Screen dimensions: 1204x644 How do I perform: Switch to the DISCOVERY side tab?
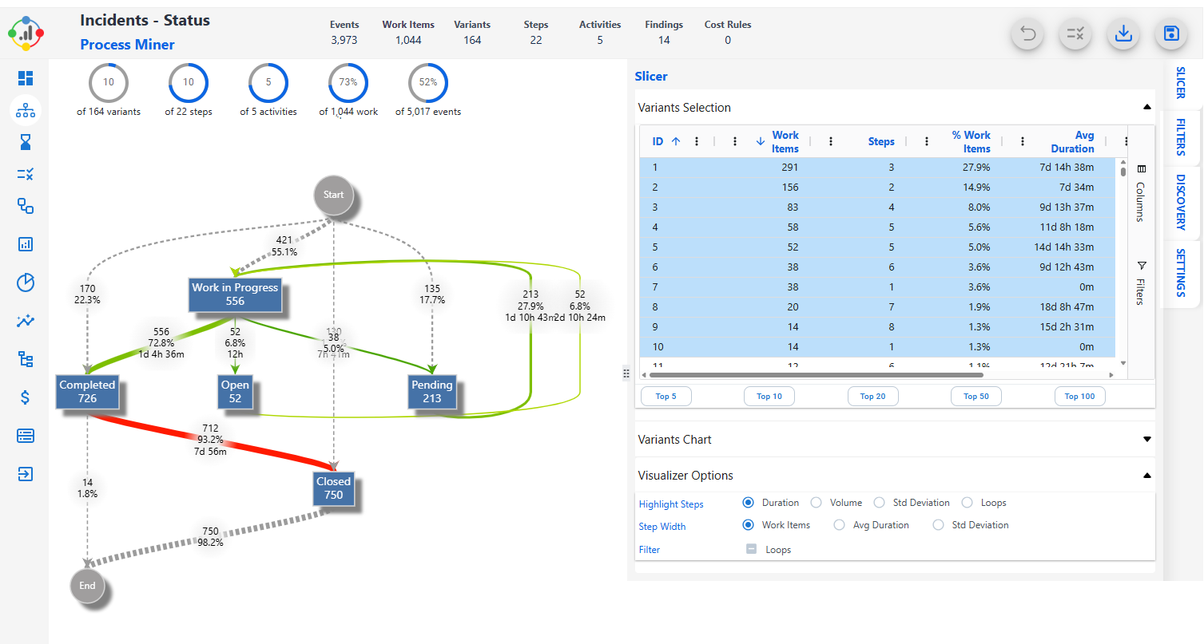pos(1180,203)
